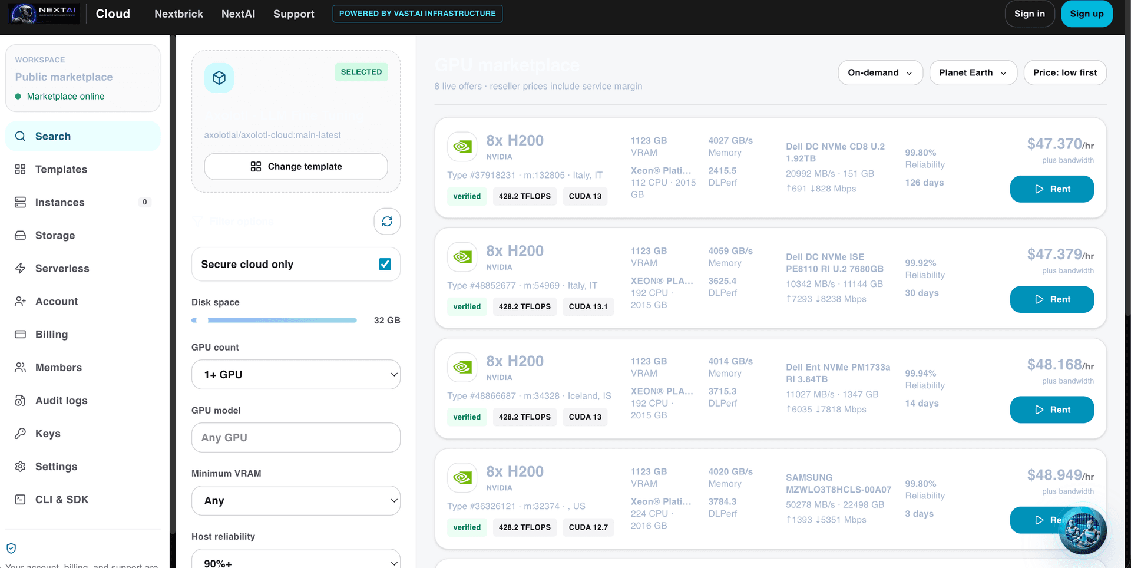Click the Members people icon
Screen dimensions: 1131x568
point(21,367)
